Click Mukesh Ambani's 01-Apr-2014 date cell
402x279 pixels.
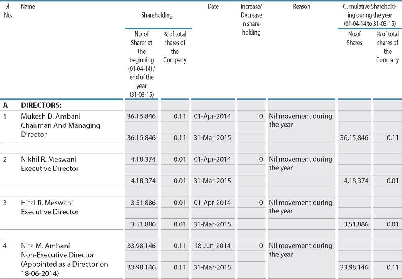pos(212,116)
